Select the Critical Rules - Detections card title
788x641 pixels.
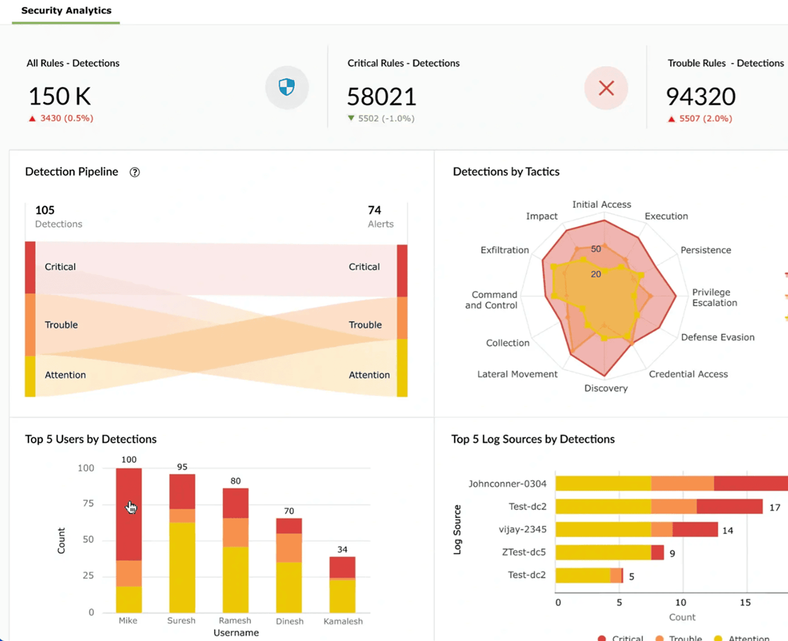click(x=403, y=63)
